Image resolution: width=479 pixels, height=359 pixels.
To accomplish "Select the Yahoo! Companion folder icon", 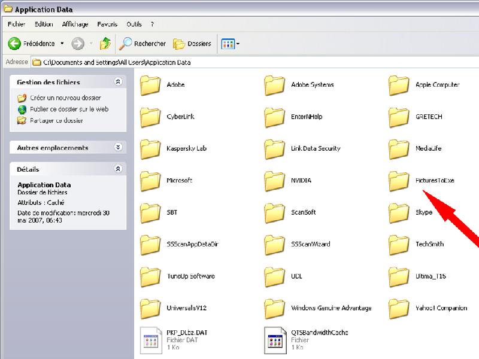I will coord(399,309).
